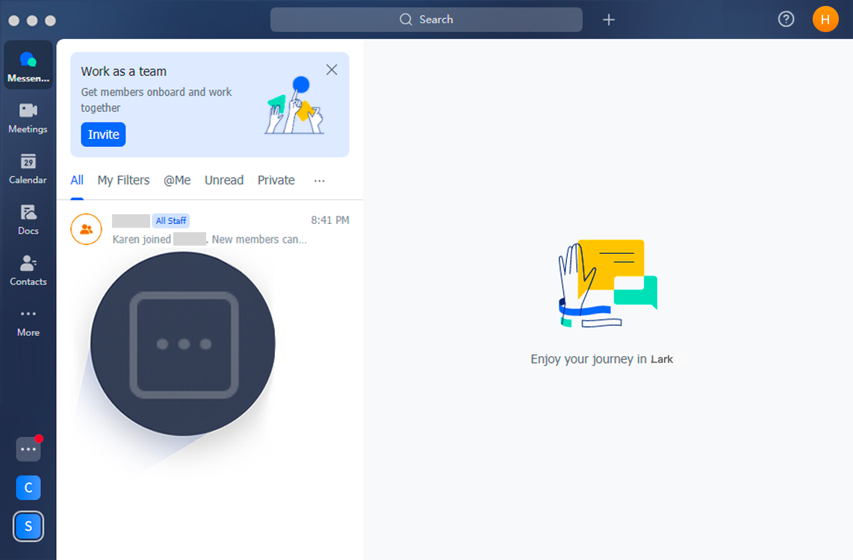This screenshot has width=853, height=560.
Task: Open the Meetings section
Action: click(28, 117)
